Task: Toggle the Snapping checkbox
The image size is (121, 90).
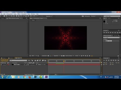Action: [x=45, y=16]
